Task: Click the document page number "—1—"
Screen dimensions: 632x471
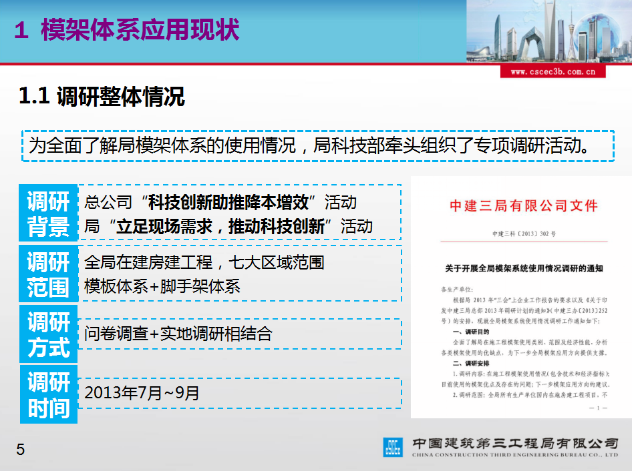Action: click(598, 408)
